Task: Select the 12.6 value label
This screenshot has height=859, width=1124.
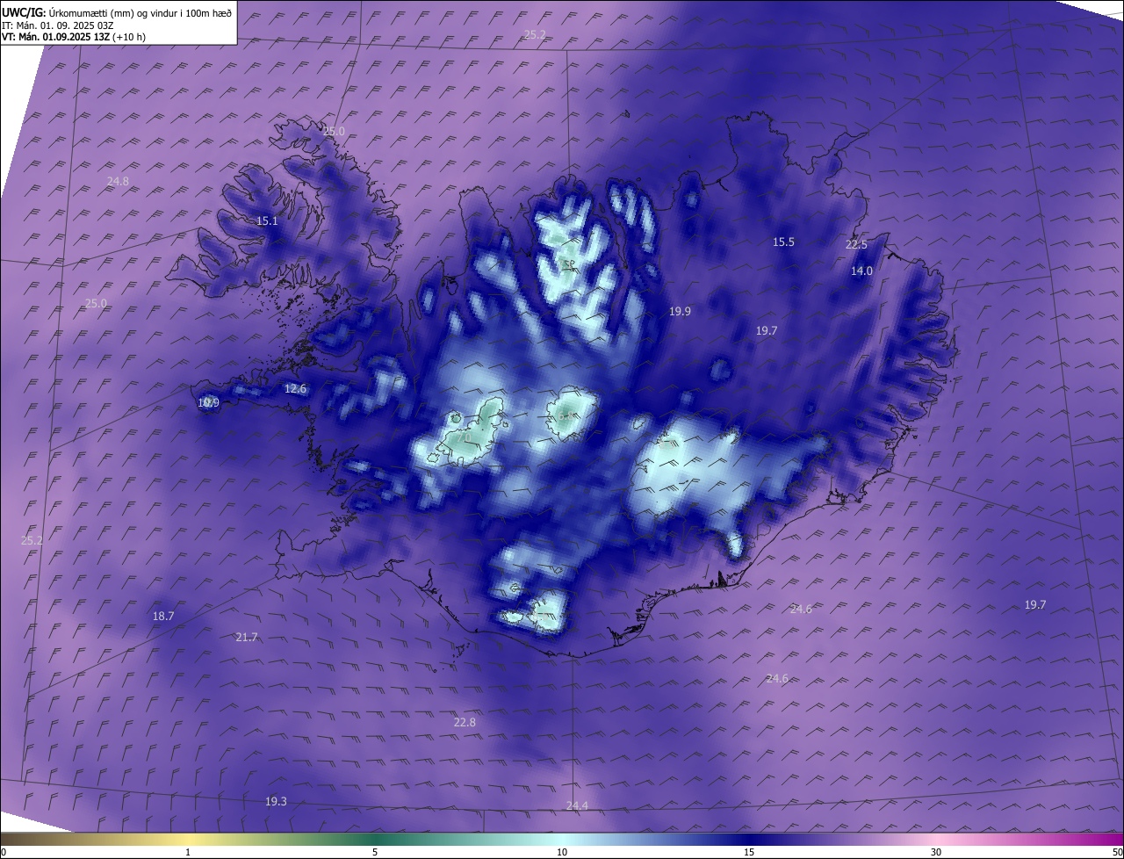Action: coord(295,389)
